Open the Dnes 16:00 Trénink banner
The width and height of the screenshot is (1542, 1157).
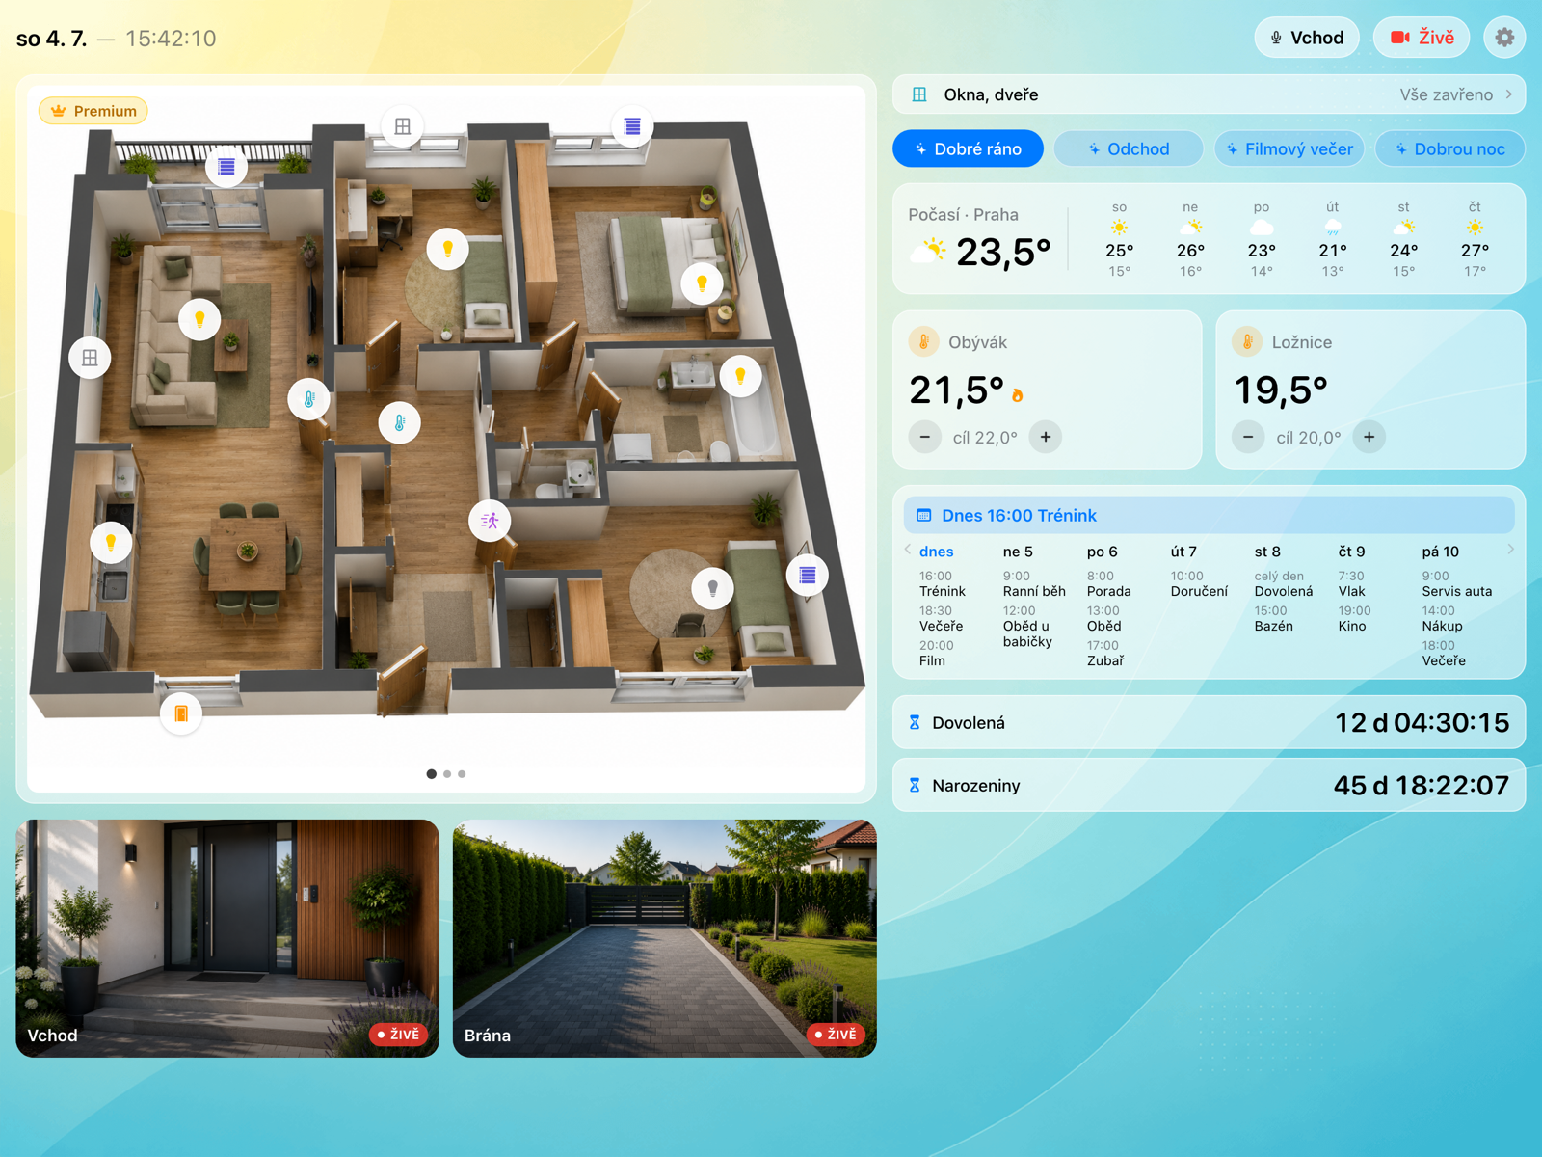click(1209, 515)
